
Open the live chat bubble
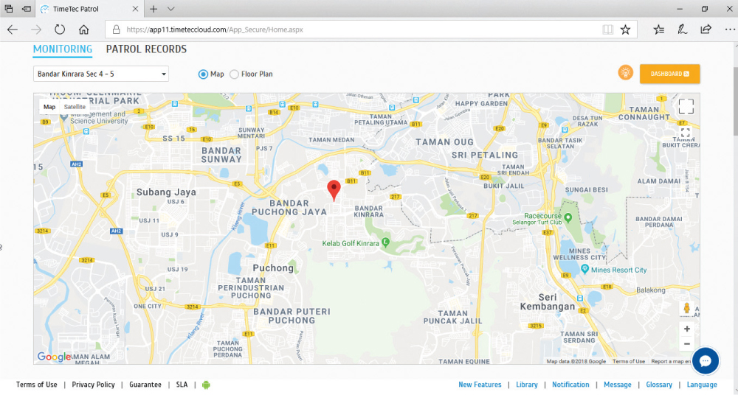pyautogui.click(x=705, y=360)
